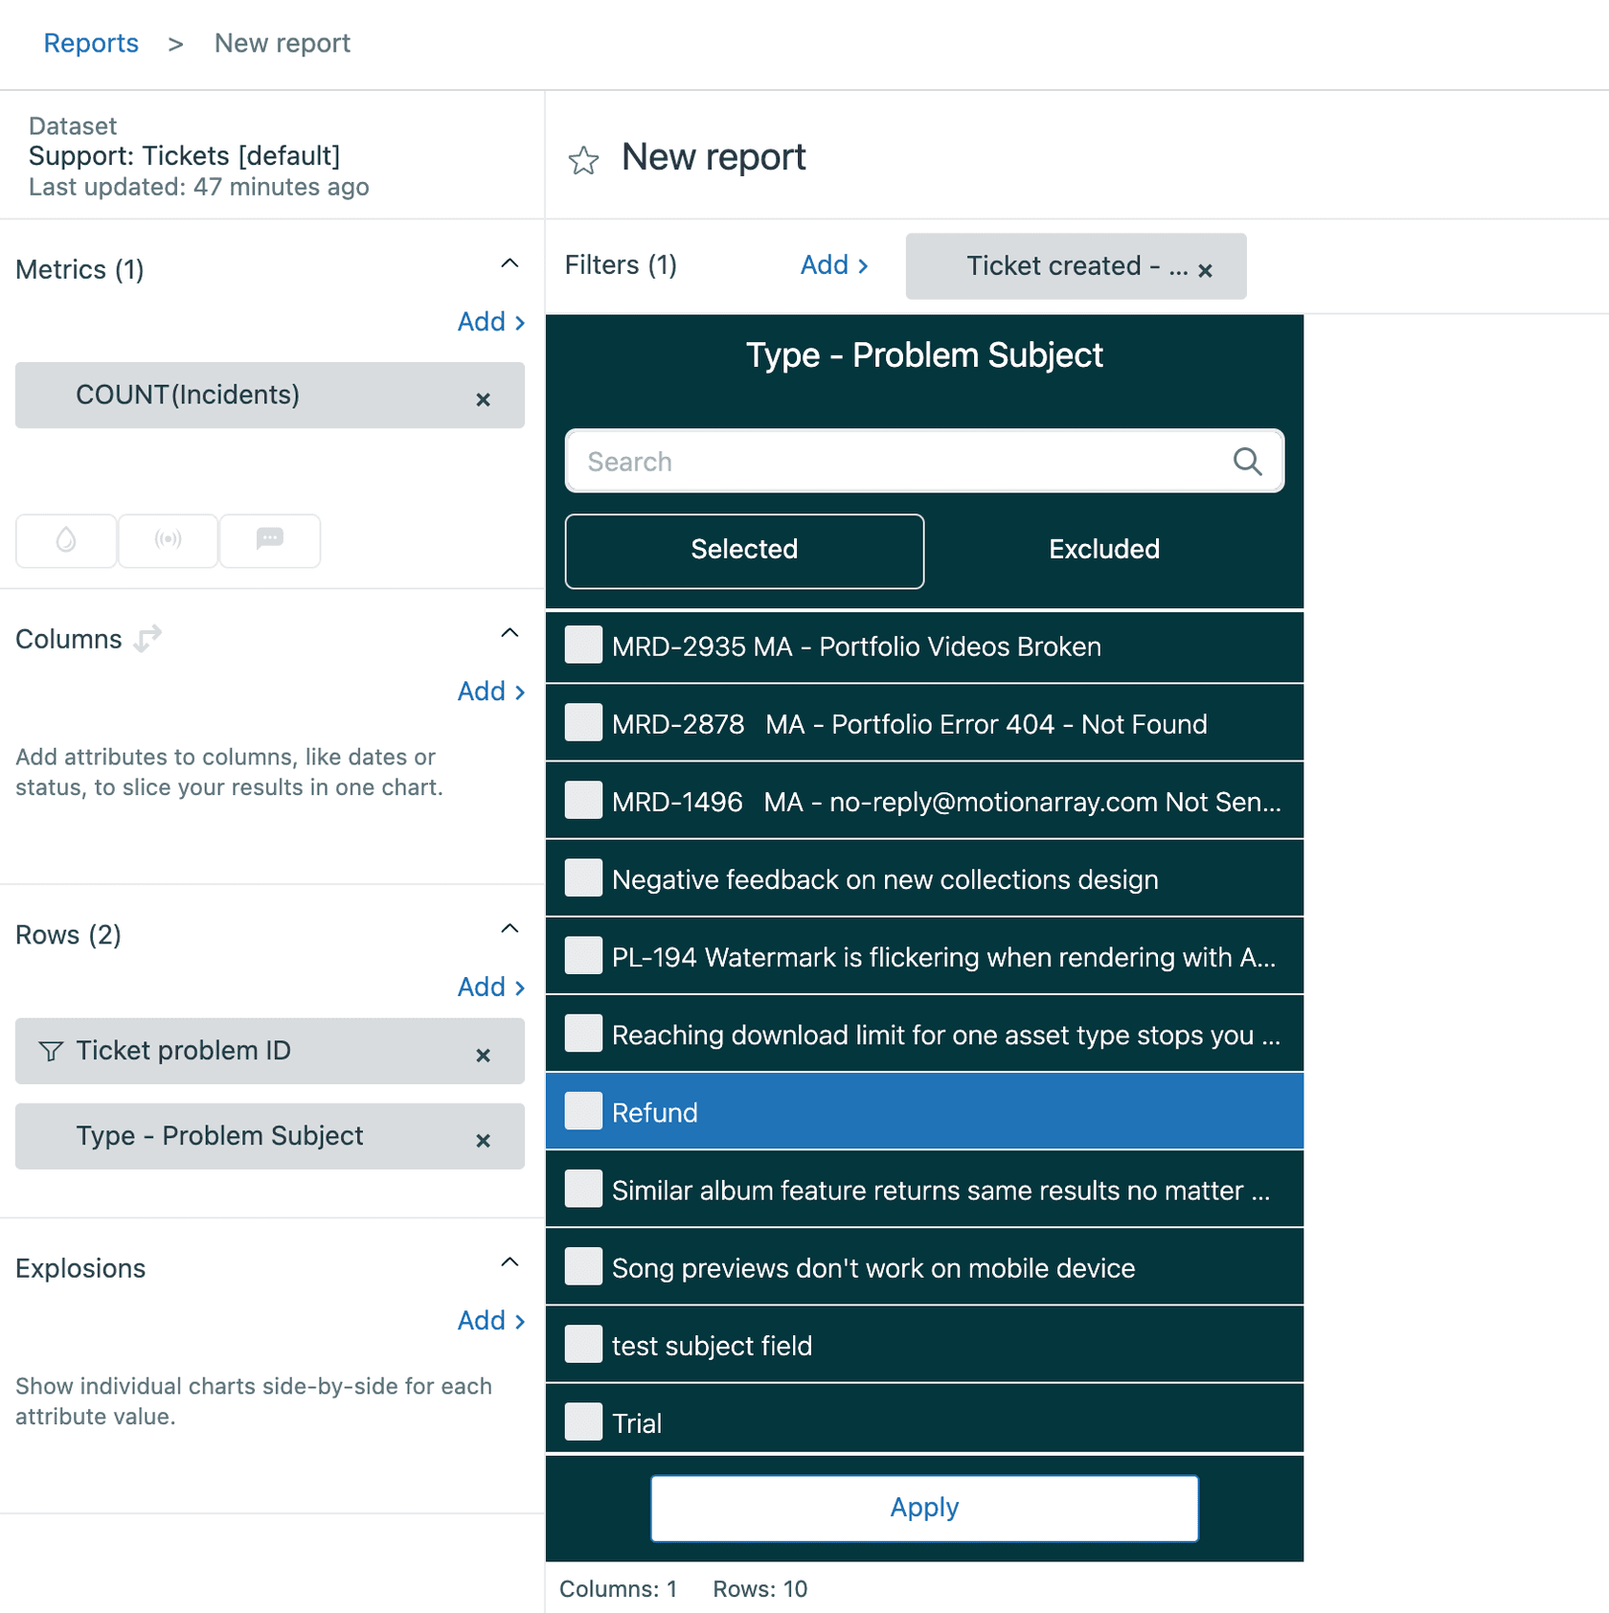
Task: Collapse the Explosions section
Action: tap(510, 1261)
